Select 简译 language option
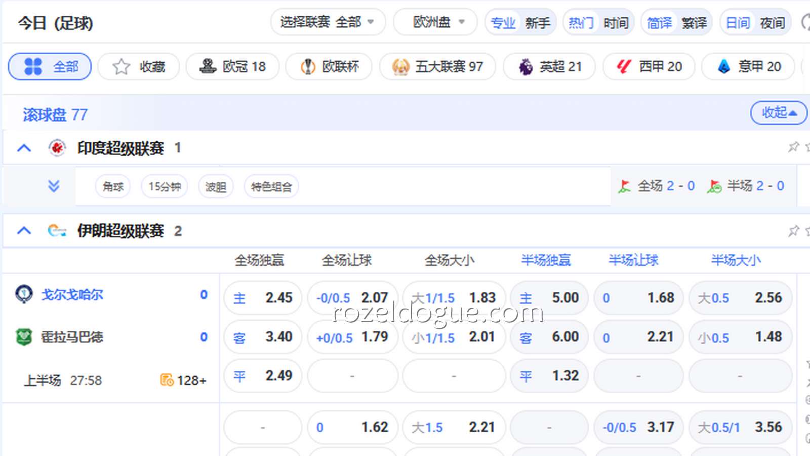The image size is (810, 456). point(659,23)
